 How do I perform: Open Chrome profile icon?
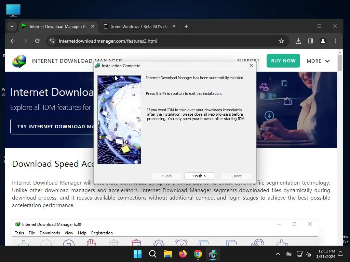pos(323,41)
